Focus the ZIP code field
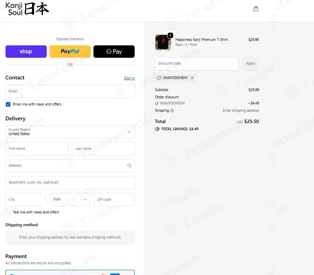Image resolution: width=314 pixels, height=275 pixels. 114,199
